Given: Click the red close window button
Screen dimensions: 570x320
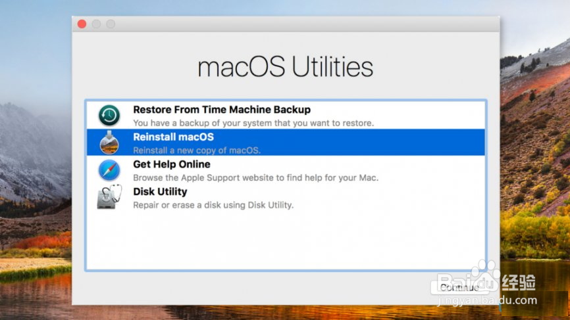Looking at the screenshot, I should pos(82,24).
